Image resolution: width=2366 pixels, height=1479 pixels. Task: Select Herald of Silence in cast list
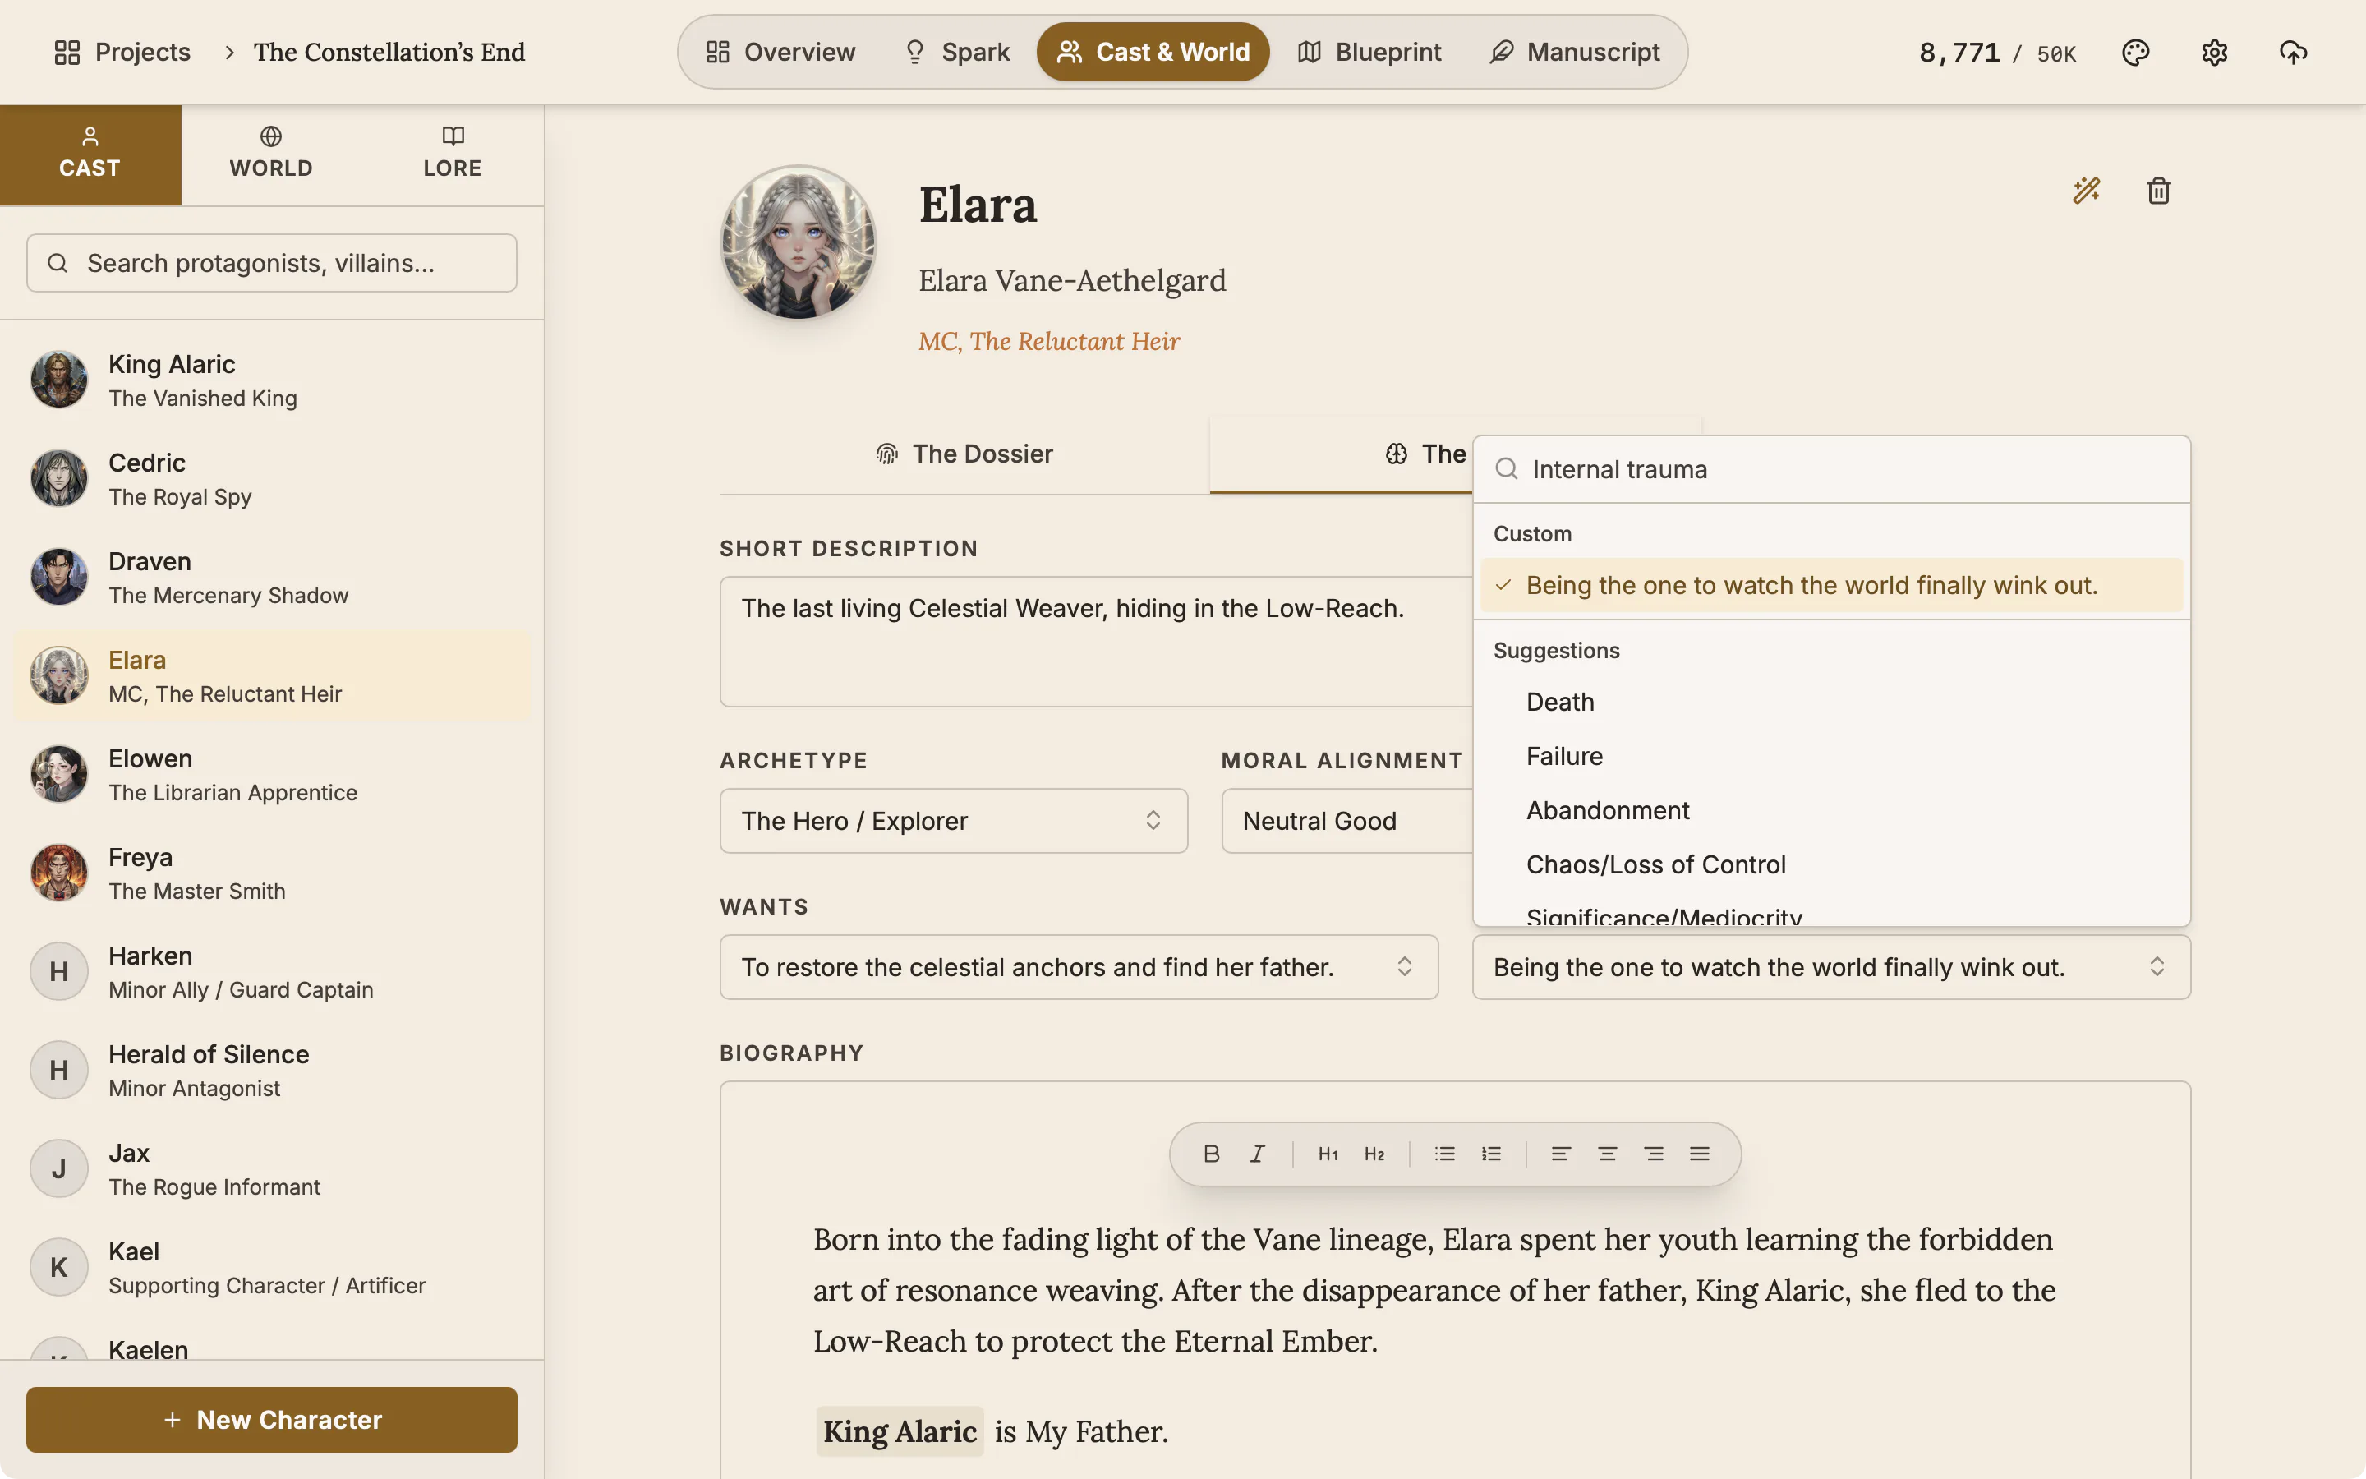point(271,1070)
